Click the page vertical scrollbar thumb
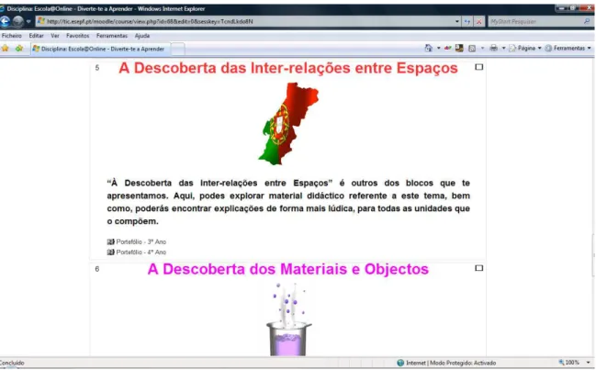This screenshot has height=370, width=596. click(x=593, y=255)
